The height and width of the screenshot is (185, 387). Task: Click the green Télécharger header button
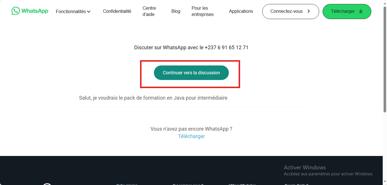(347, 11)
